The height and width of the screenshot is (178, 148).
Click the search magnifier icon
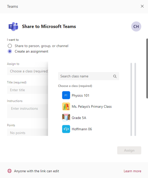[x=115, y=76]
